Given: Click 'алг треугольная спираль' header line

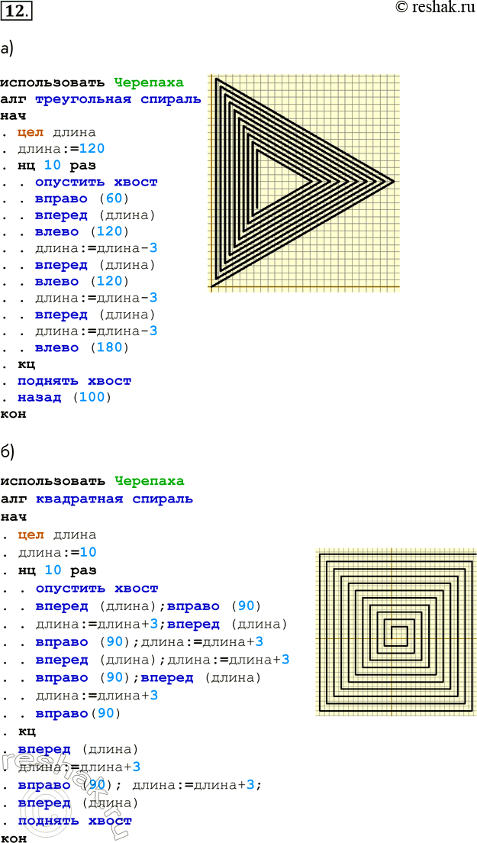Looking at the screenshot, I should (x=101, y=99).
